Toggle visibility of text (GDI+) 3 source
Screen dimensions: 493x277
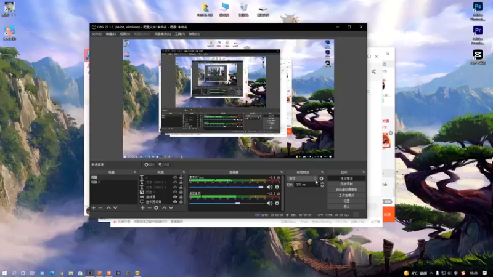tap(175, 182)
